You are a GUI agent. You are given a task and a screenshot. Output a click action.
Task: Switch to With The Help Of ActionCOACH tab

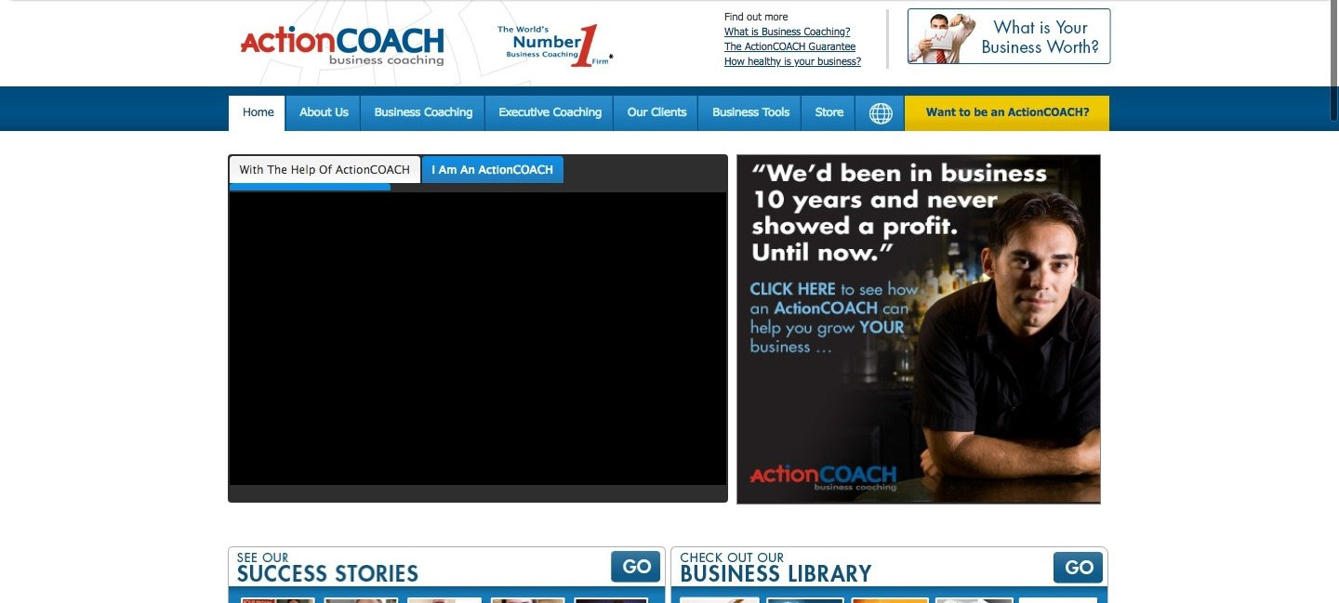[325, 169]
